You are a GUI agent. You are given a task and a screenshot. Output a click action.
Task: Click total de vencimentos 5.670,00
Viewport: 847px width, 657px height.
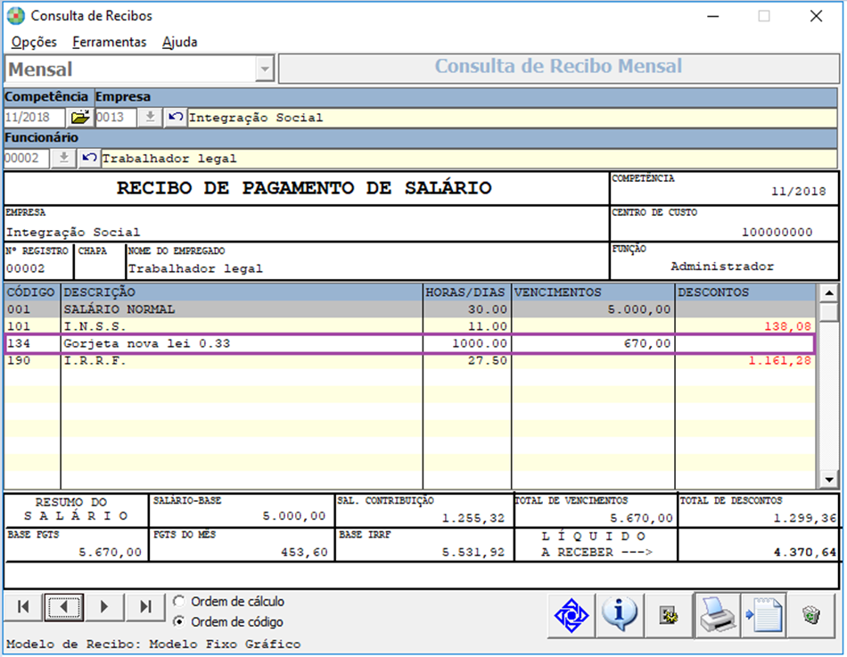(641, 518)
